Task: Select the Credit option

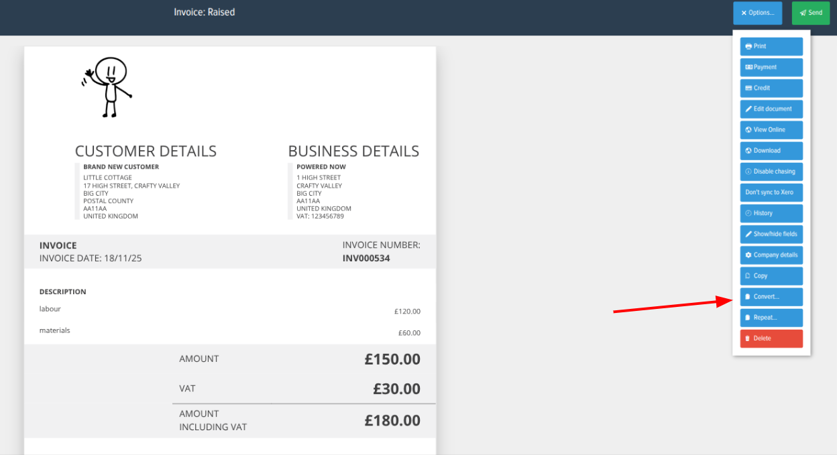Action: [771, 88]
